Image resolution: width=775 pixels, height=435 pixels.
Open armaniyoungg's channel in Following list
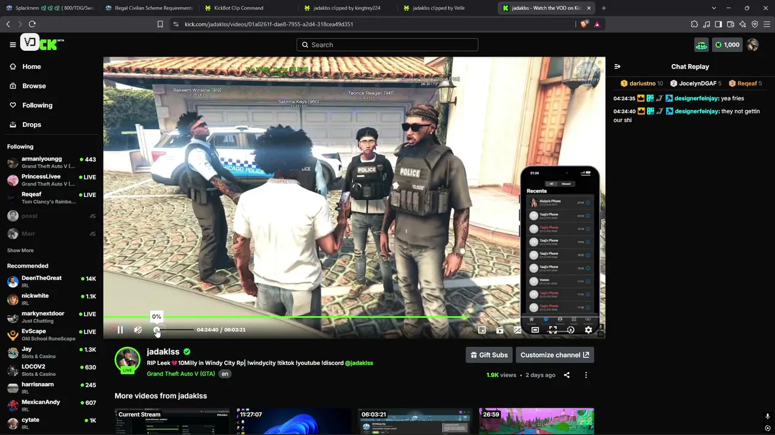point(51,163)
